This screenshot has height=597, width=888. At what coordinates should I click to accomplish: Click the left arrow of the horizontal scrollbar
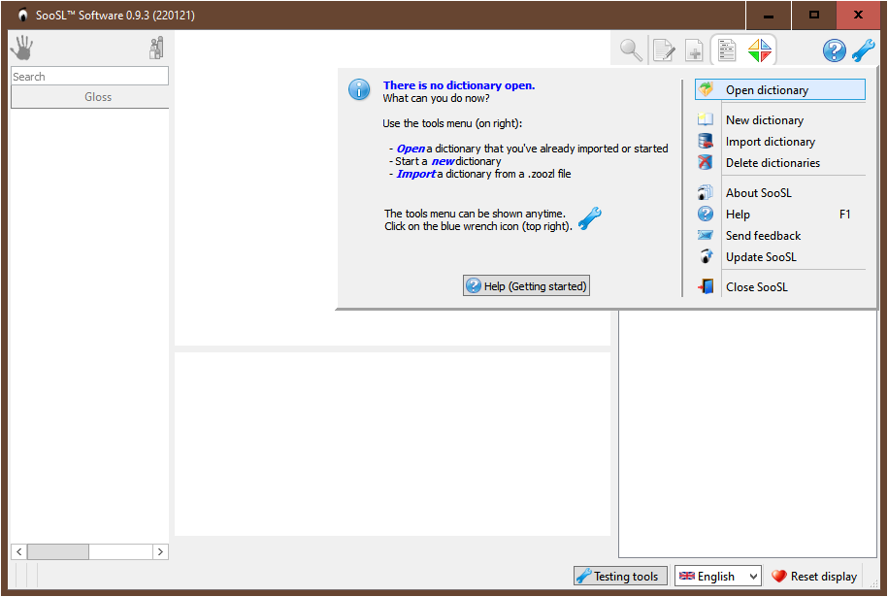pyautogui.click(x=18, y=551)
